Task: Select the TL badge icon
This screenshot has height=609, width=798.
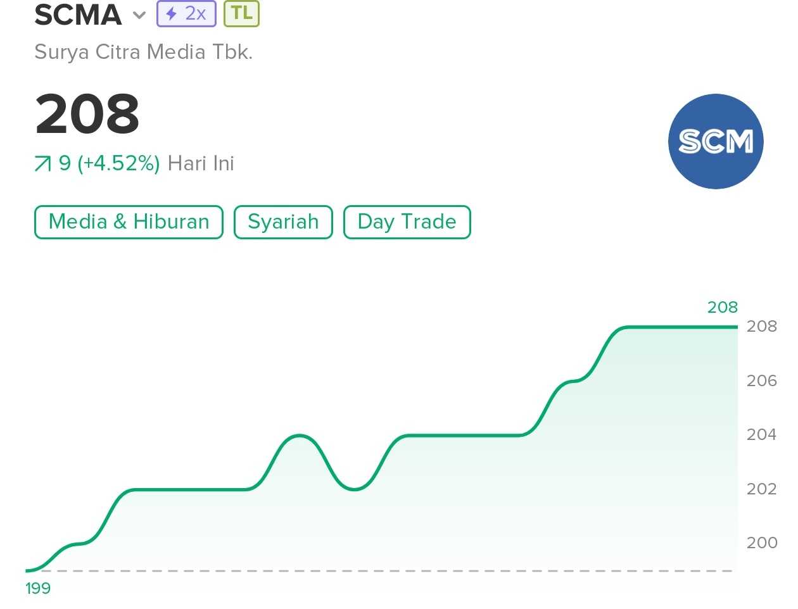Action: pos(241,13)
